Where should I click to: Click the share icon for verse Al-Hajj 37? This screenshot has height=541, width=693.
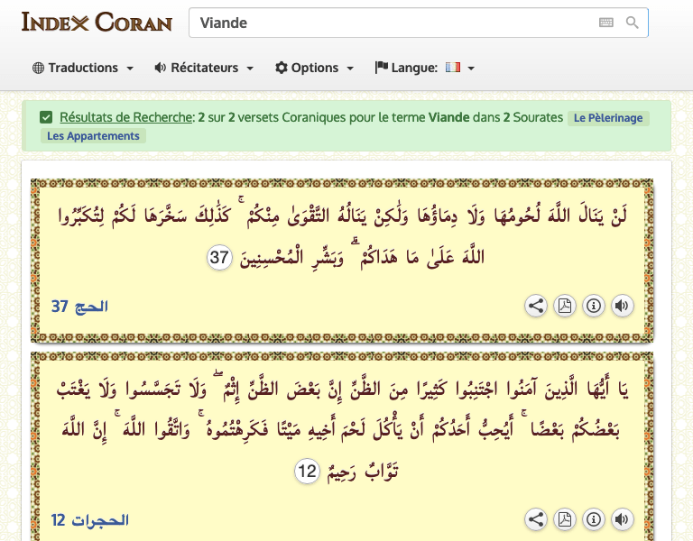click(536, 306)
